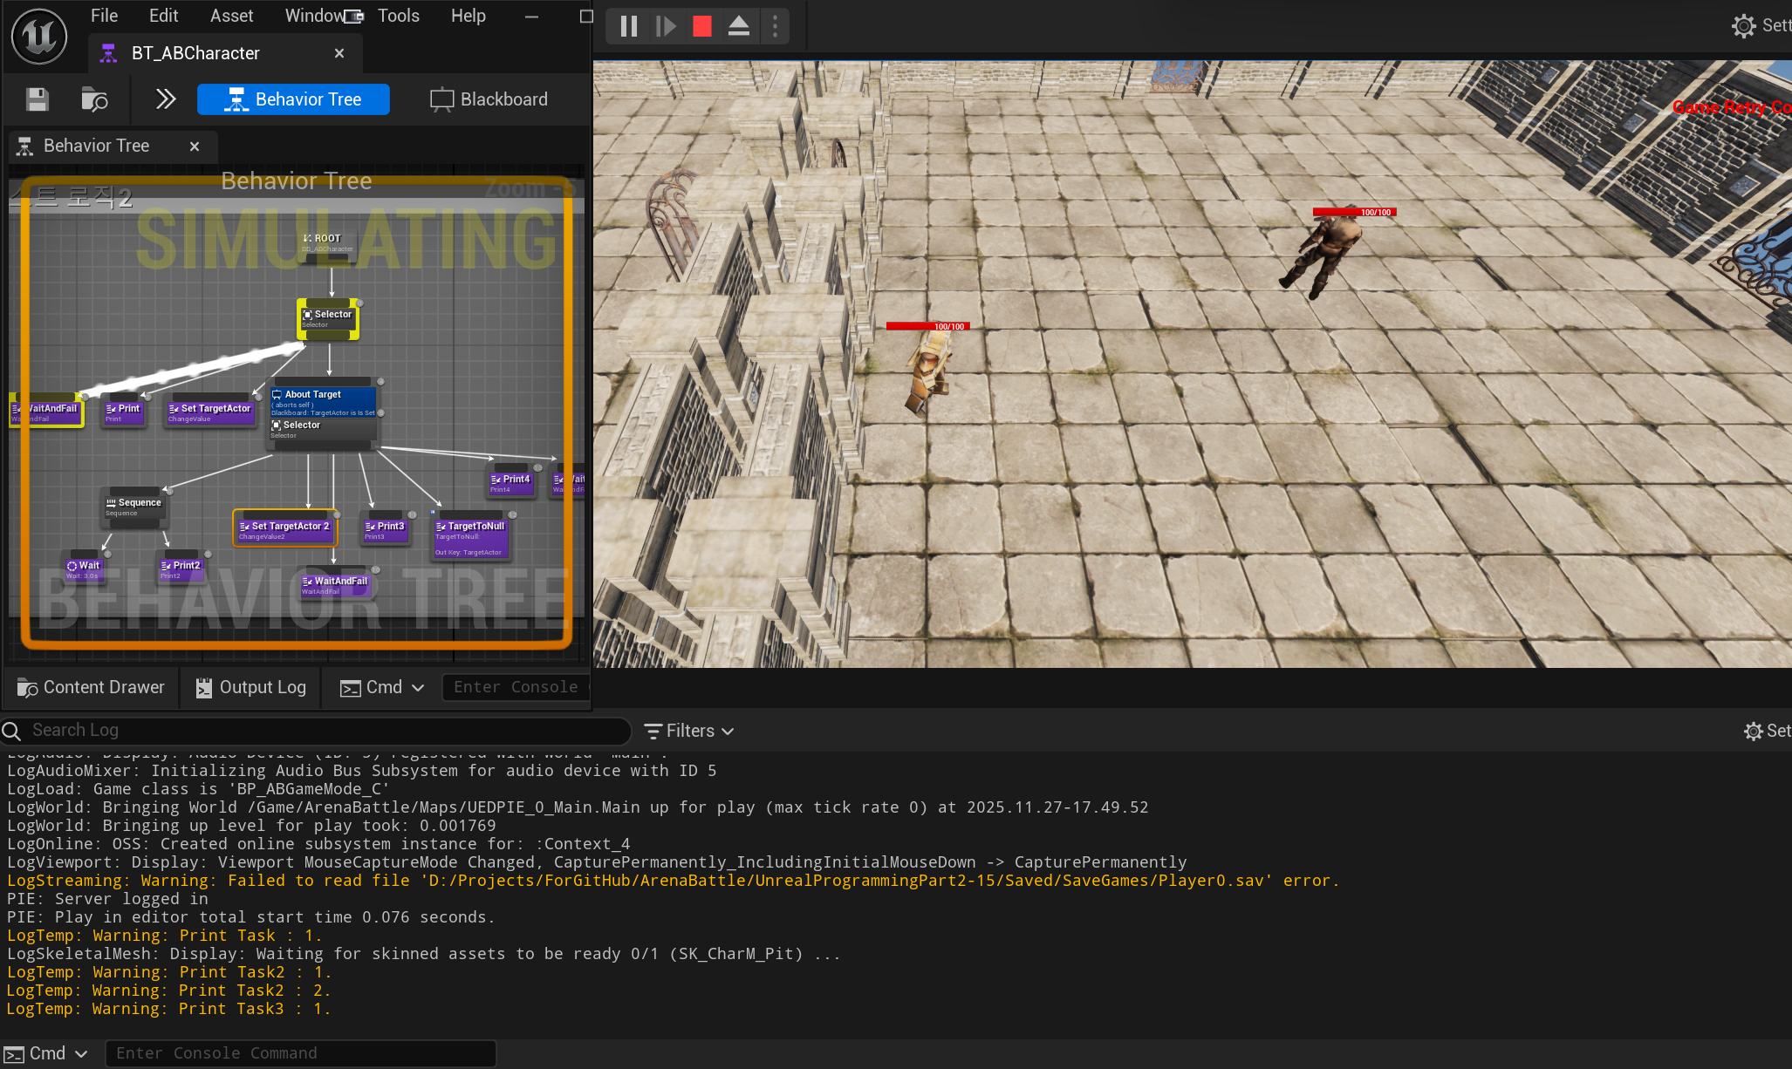Save the BT_ABCharacter asset

(37, 99)
